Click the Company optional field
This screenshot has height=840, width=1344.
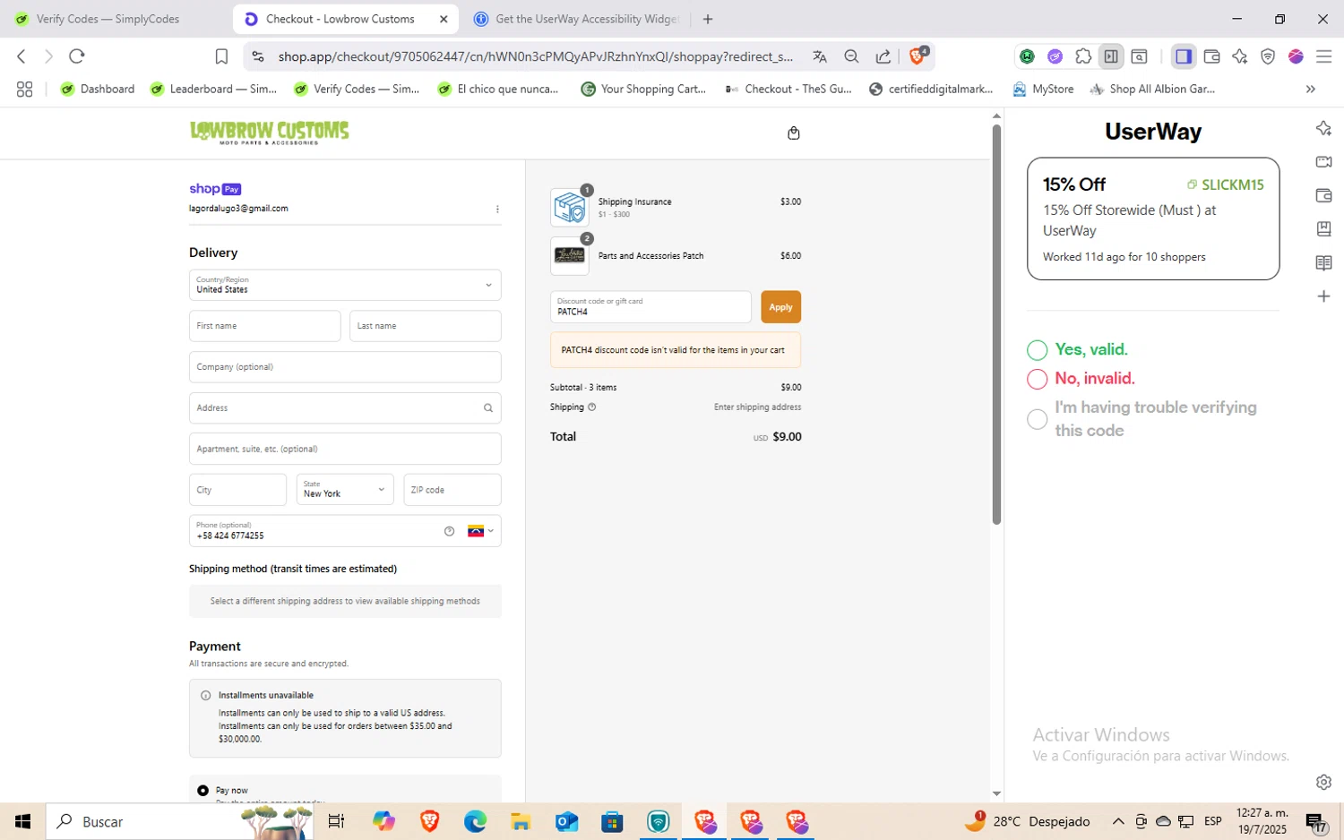(345, 367)
